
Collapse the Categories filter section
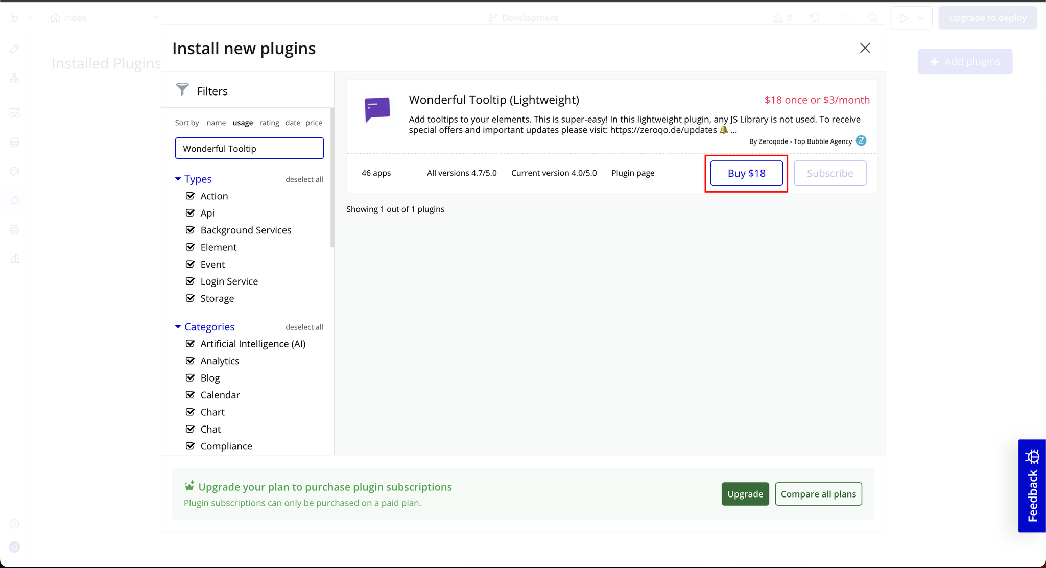click(178, 326)
